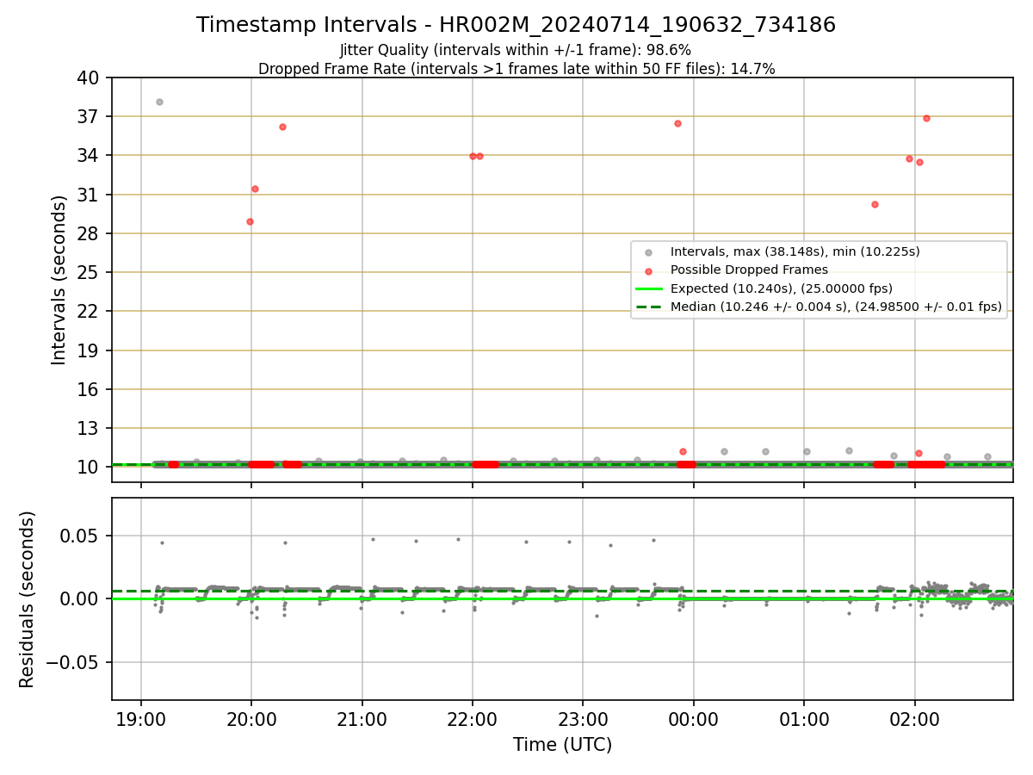Click the Jitter Quality subtitle text
This screenshot has height=775, width=1033.
click(516, 50)
